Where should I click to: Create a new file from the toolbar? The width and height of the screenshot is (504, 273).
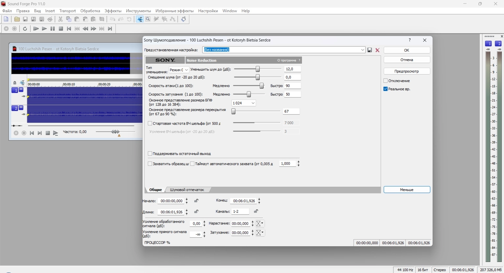point(6,19)
